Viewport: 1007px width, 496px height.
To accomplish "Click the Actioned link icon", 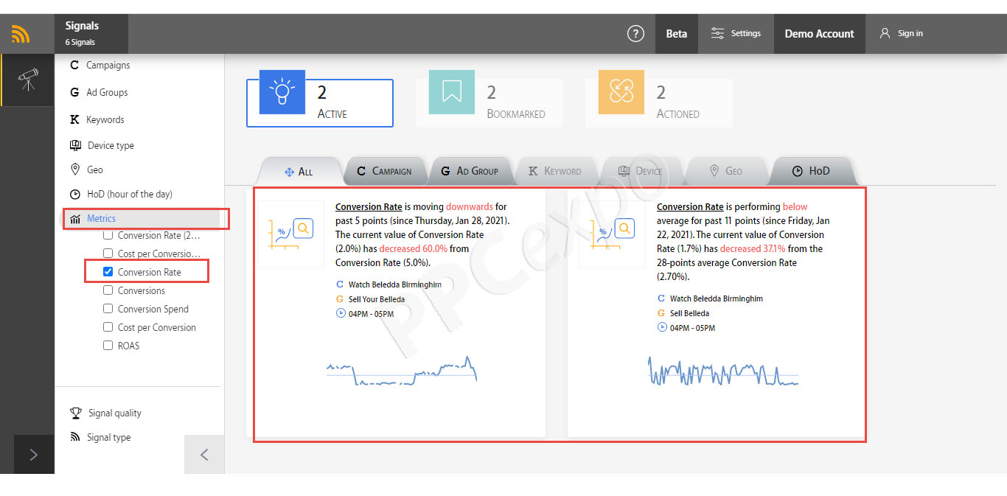I will 621,92.
